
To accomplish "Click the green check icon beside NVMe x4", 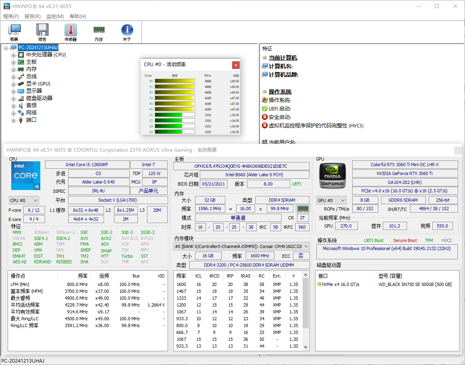I will 320,284.
